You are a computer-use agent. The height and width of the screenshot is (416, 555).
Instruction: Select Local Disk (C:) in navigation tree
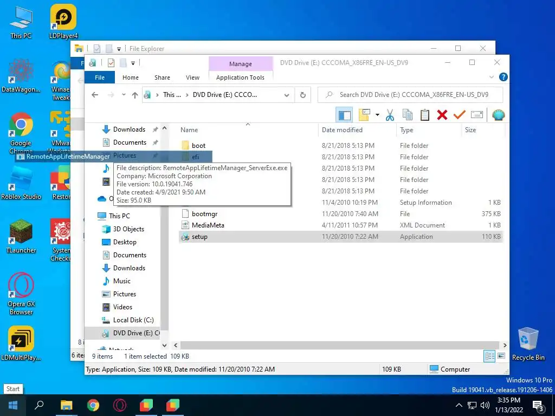coord(128,320)
